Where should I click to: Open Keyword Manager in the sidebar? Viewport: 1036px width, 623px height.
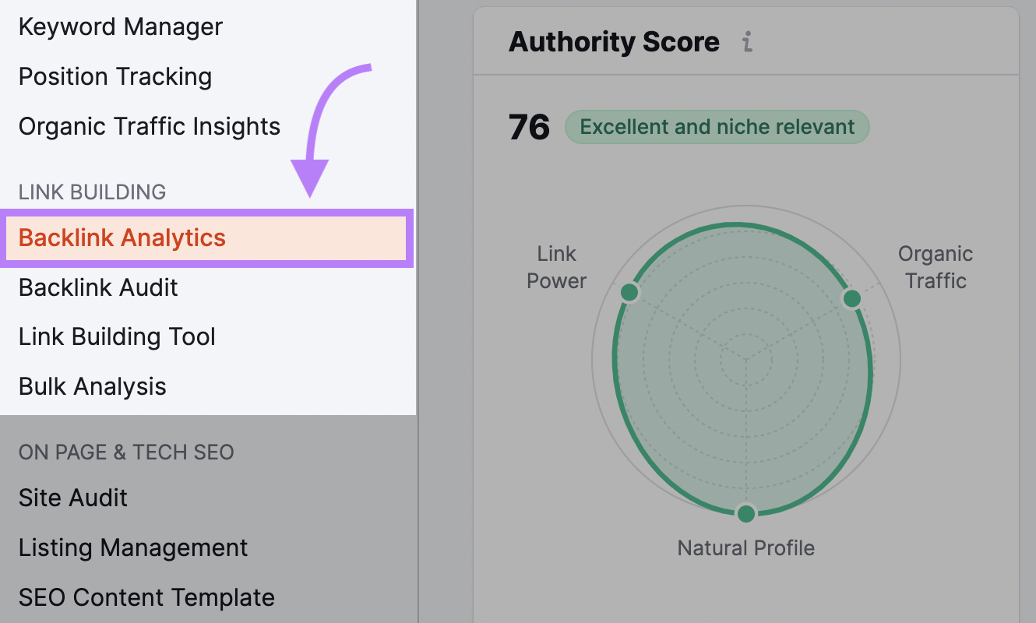121,27
